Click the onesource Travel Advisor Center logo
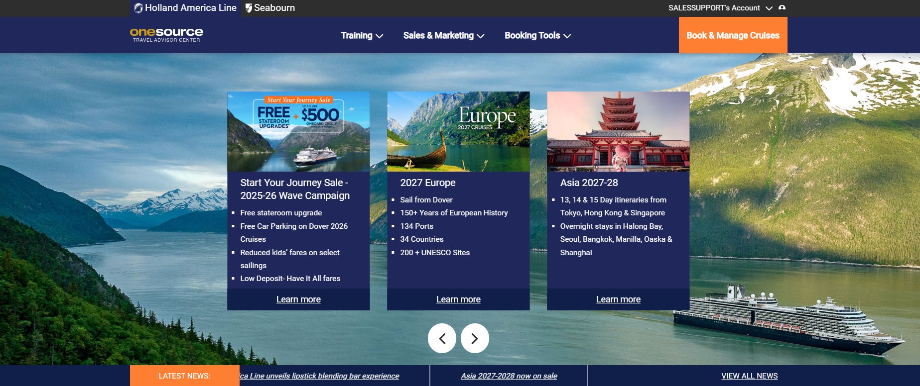Image resolution: width=920 pixels, height=386 pixels. pyautogui.click(x=166, y=35)
